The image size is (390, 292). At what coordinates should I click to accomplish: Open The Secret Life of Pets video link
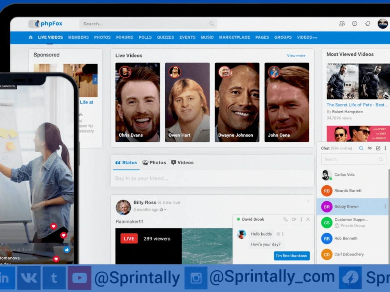(357, 105)
